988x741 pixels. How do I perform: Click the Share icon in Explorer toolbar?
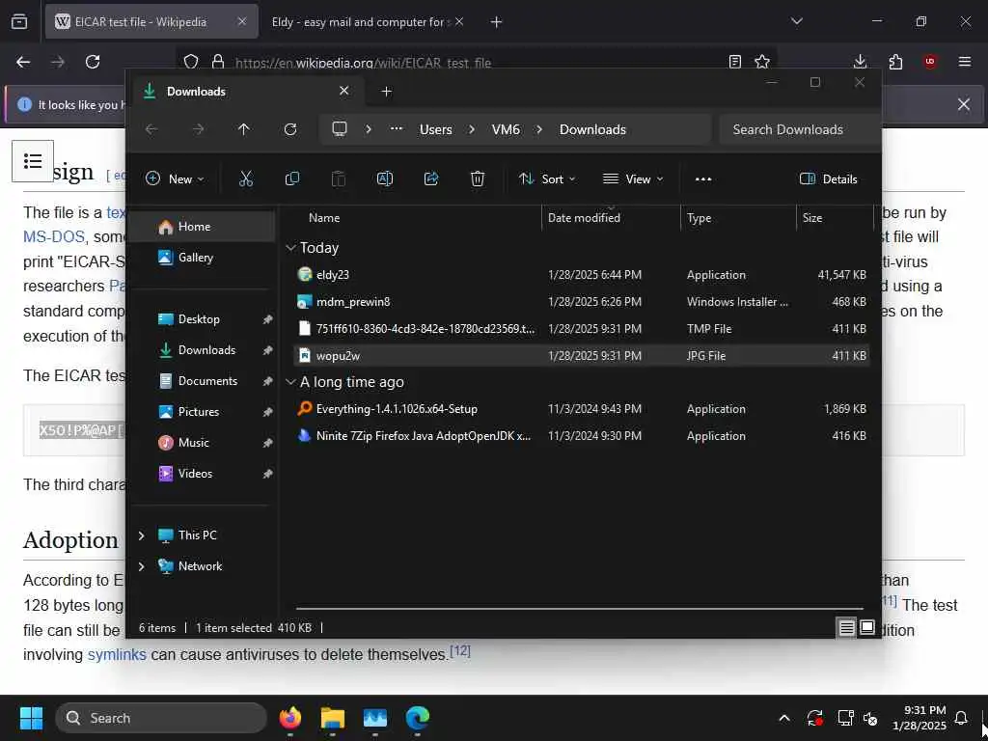431,178
